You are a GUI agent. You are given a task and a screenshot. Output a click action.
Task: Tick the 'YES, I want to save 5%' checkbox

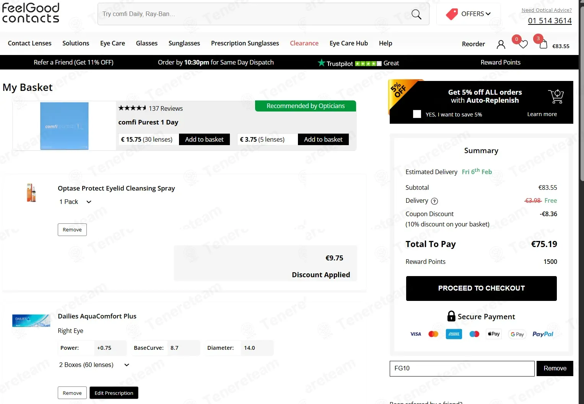coord(417,114)
